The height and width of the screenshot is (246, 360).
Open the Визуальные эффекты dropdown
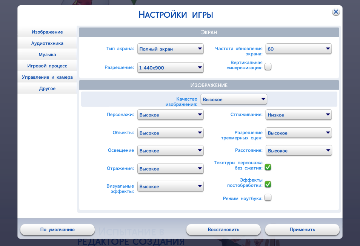170,186
